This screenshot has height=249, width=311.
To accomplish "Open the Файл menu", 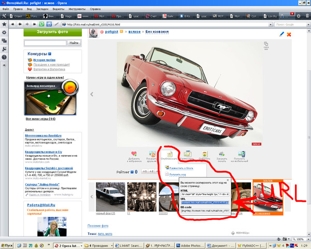I will pyautogui.click(x=6, y=9).
